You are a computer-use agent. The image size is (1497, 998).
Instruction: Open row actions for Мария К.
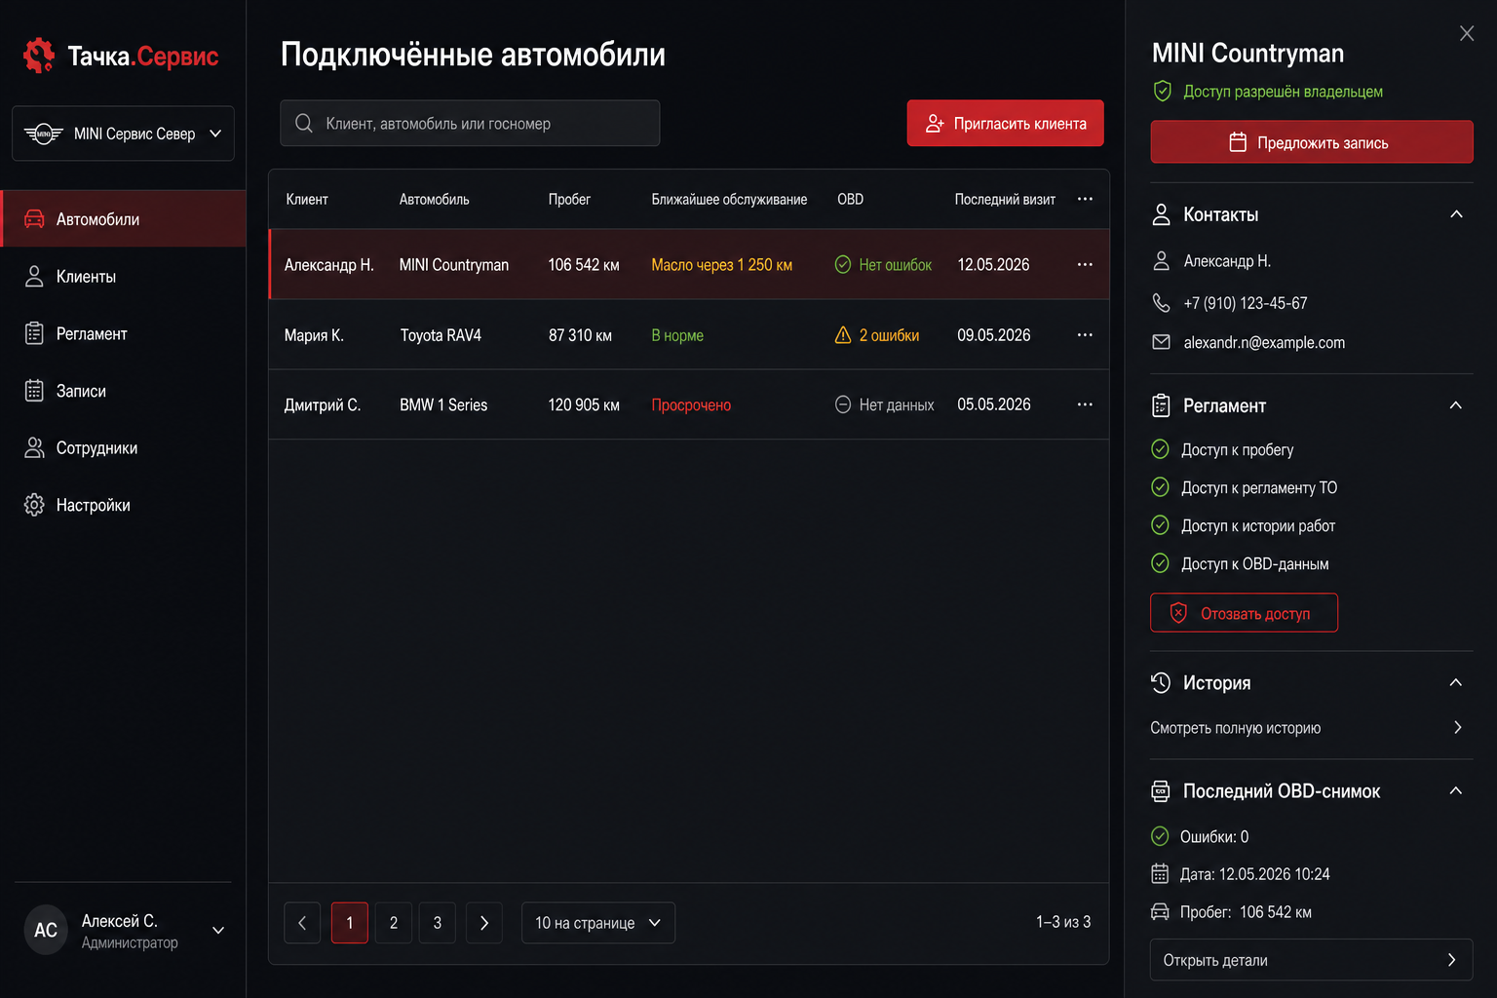(x=1085, y=334)
